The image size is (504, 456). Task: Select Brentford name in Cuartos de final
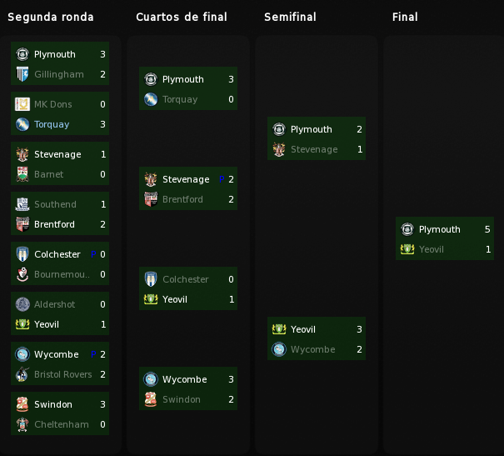coord(182,199)
